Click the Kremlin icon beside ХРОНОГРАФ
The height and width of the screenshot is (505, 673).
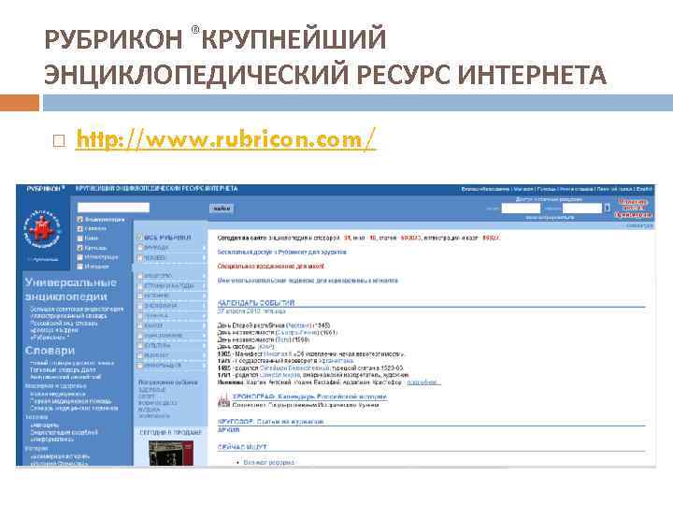[x=223, y=400]
